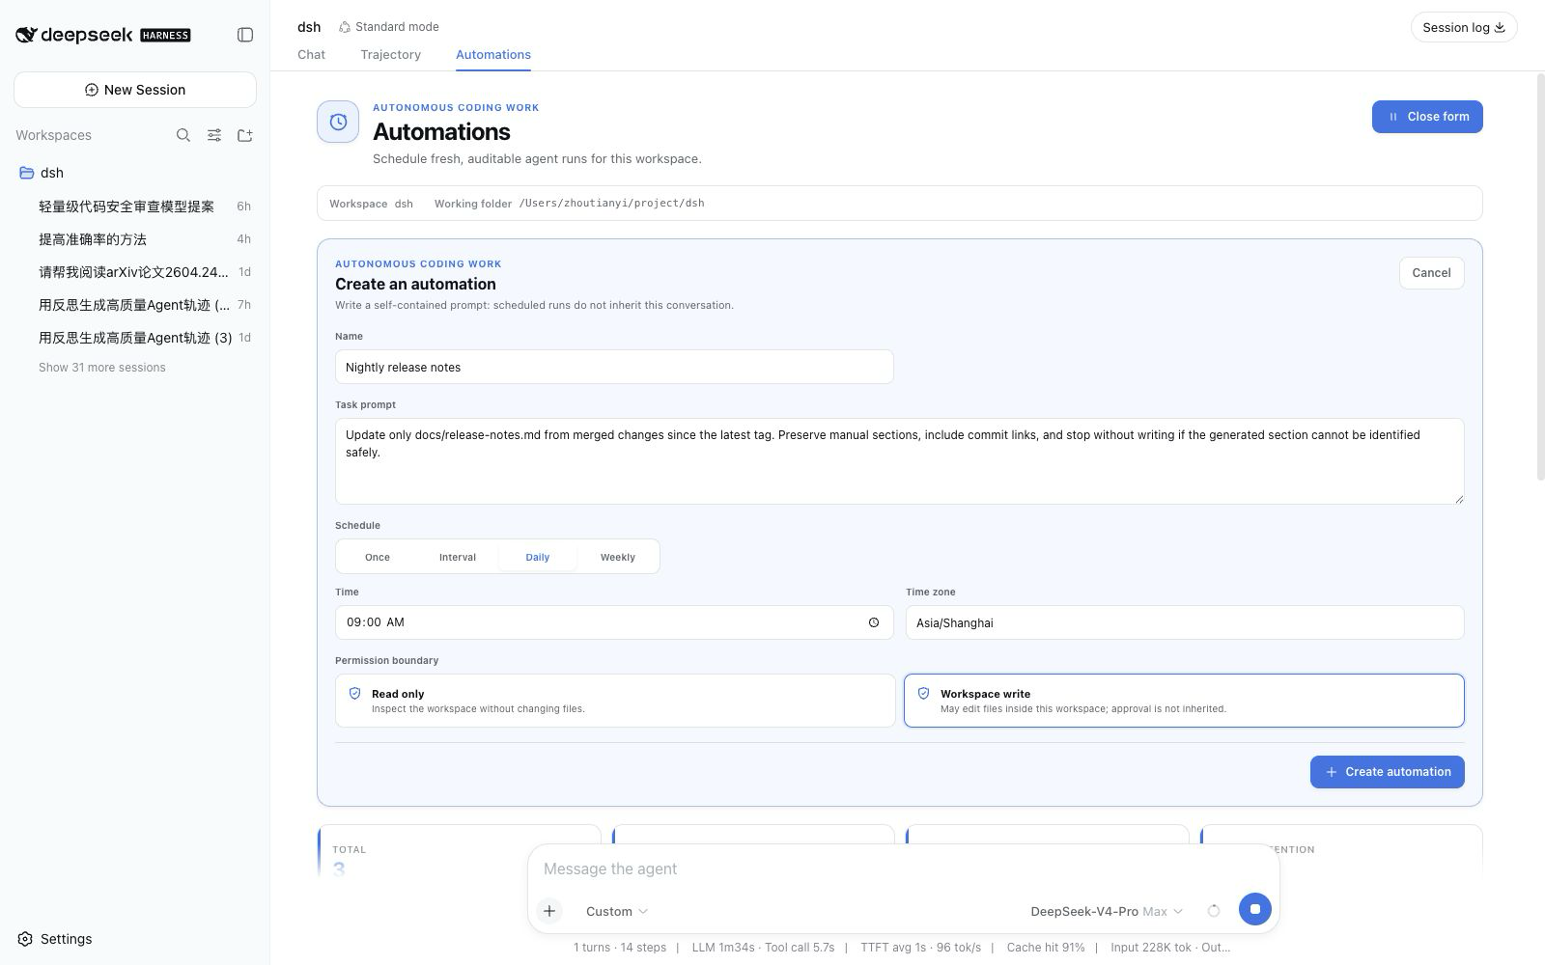This screenshot has width=1545, height=965.
Task: Expand Show 31 more sessions
Action: click(x=102, y=368)
